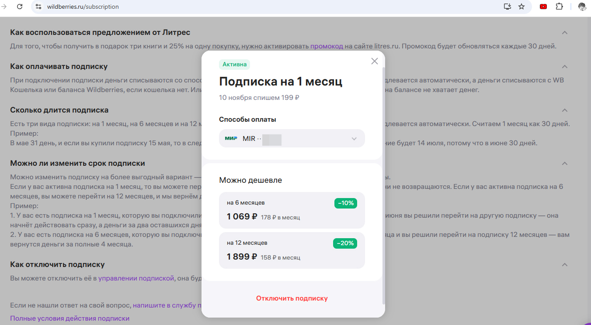The height and width of the screenshot is (325, 591).
Task: Click the browser reload page icon
Action: click(x=20, y=7)
